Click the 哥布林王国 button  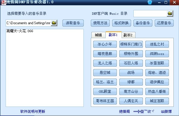105,101
